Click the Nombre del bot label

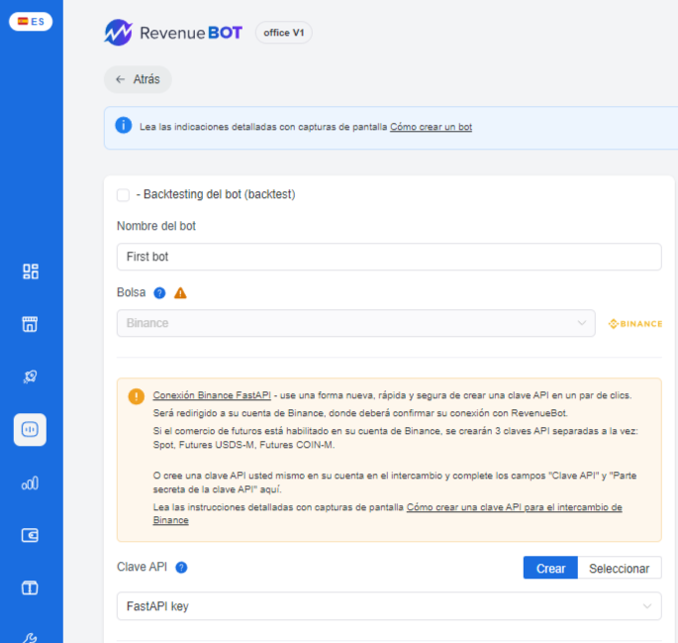[156, 226]
